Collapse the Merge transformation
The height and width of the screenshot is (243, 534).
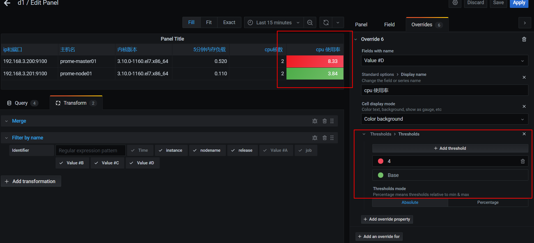(x=6, y=121)
